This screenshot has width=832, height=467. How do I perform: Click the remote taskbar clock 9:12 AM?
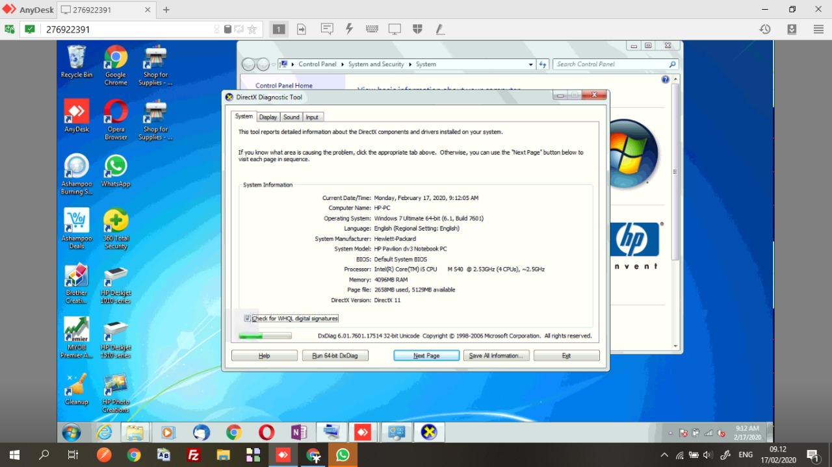pos(747,433)
